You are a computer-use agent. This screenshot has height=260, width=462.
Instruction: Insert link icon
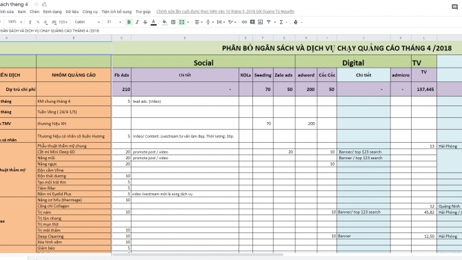tap(244, 22)
